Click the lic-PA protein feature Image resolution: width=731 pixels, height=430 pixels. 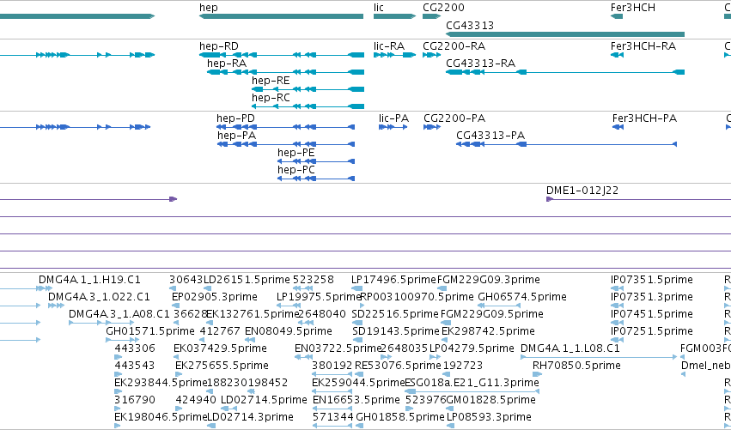(x=393, y=127)
